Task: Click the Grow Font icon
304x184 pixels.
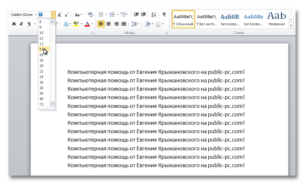Action: coord(60,15)
